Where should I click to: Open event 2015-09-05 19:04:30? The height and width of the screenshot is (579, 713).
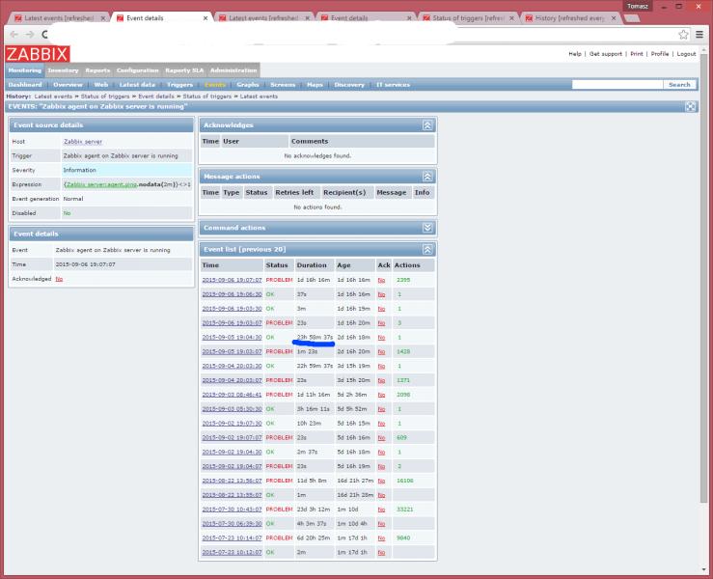tap(232, 337)
